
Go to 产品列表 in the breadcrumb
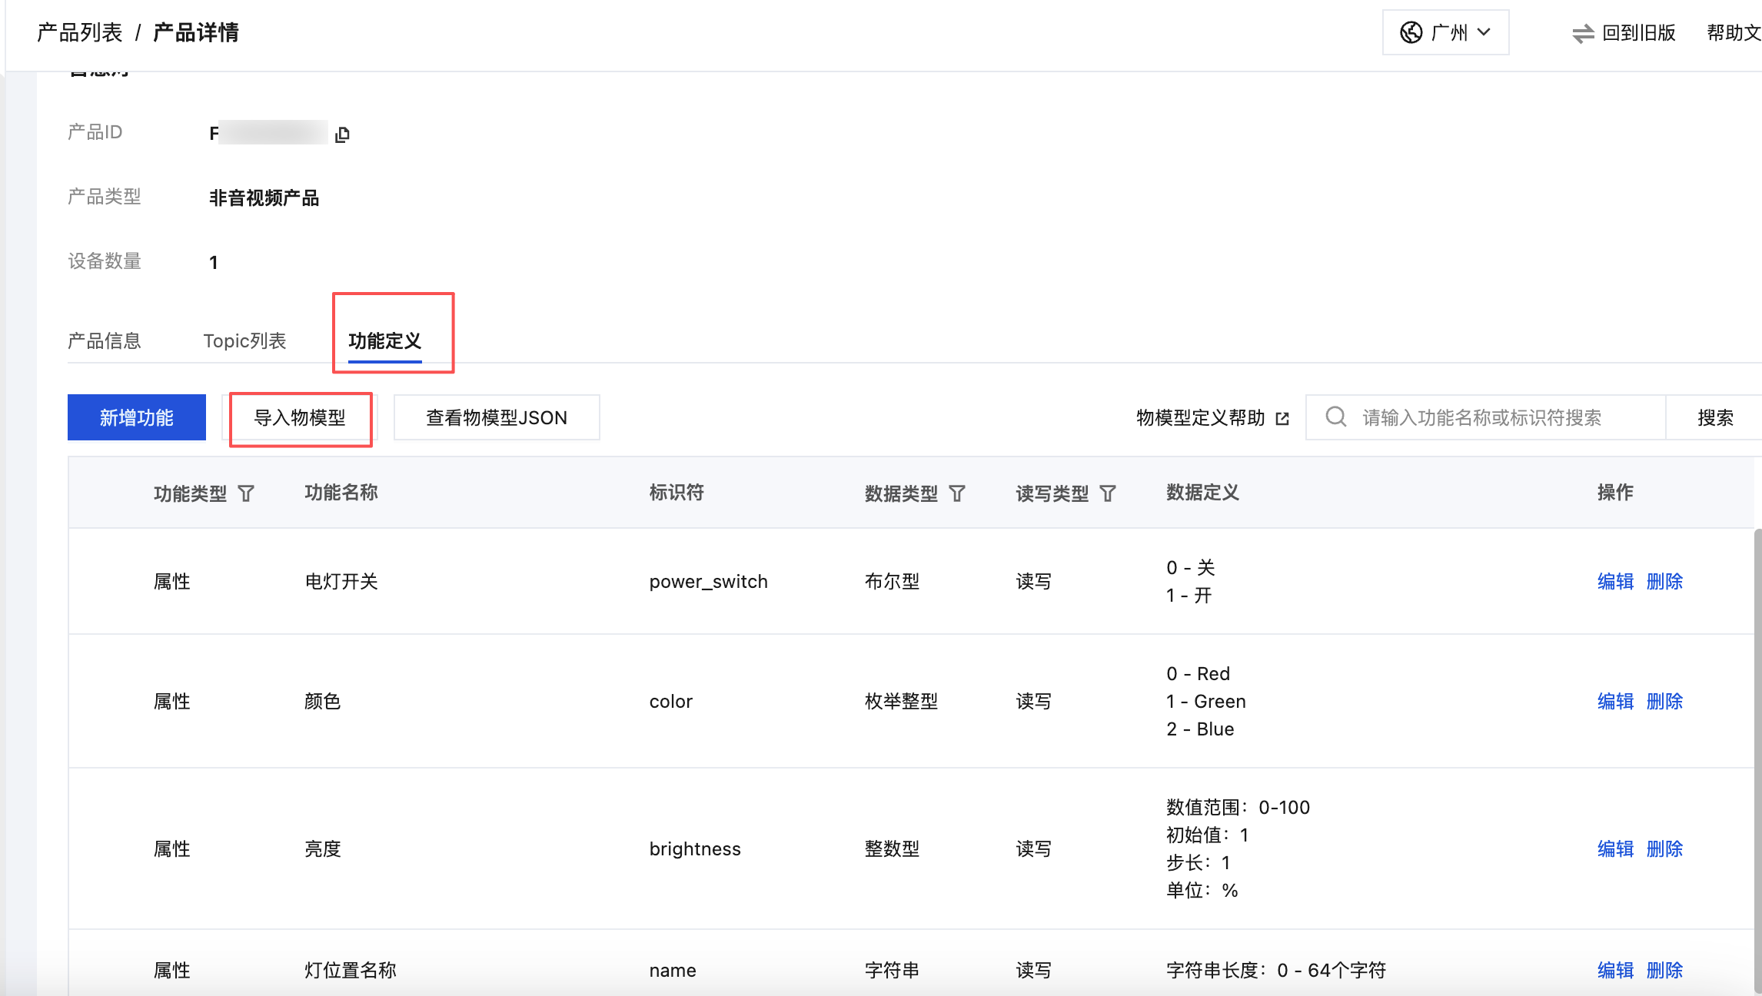[x=80, y=32]
